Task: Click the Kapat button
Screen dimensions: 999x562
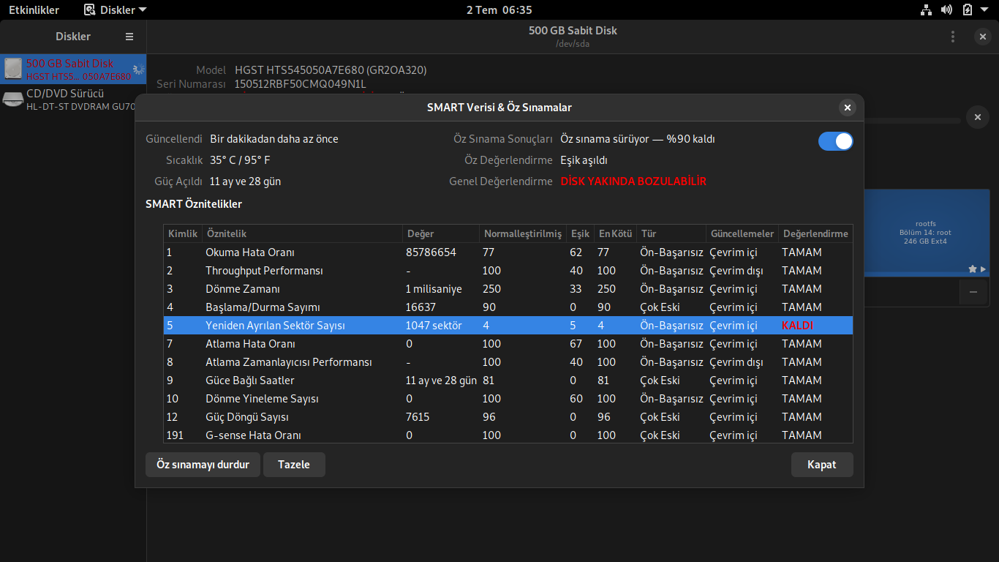Action: point(822,465)
